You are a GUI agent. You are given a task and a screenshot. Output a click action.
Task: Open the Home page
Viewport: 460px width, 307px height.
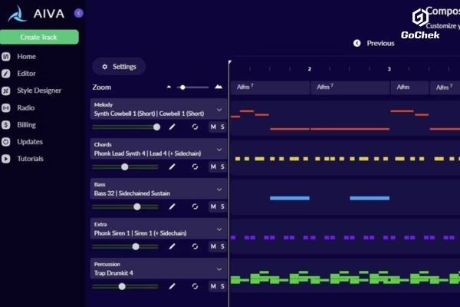coord(26,56)
